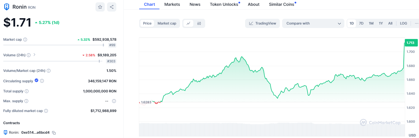Viewport: 419px width, 138px height.
Task: Open the Token Unlocks tab
Action: [x=224, y=4]
